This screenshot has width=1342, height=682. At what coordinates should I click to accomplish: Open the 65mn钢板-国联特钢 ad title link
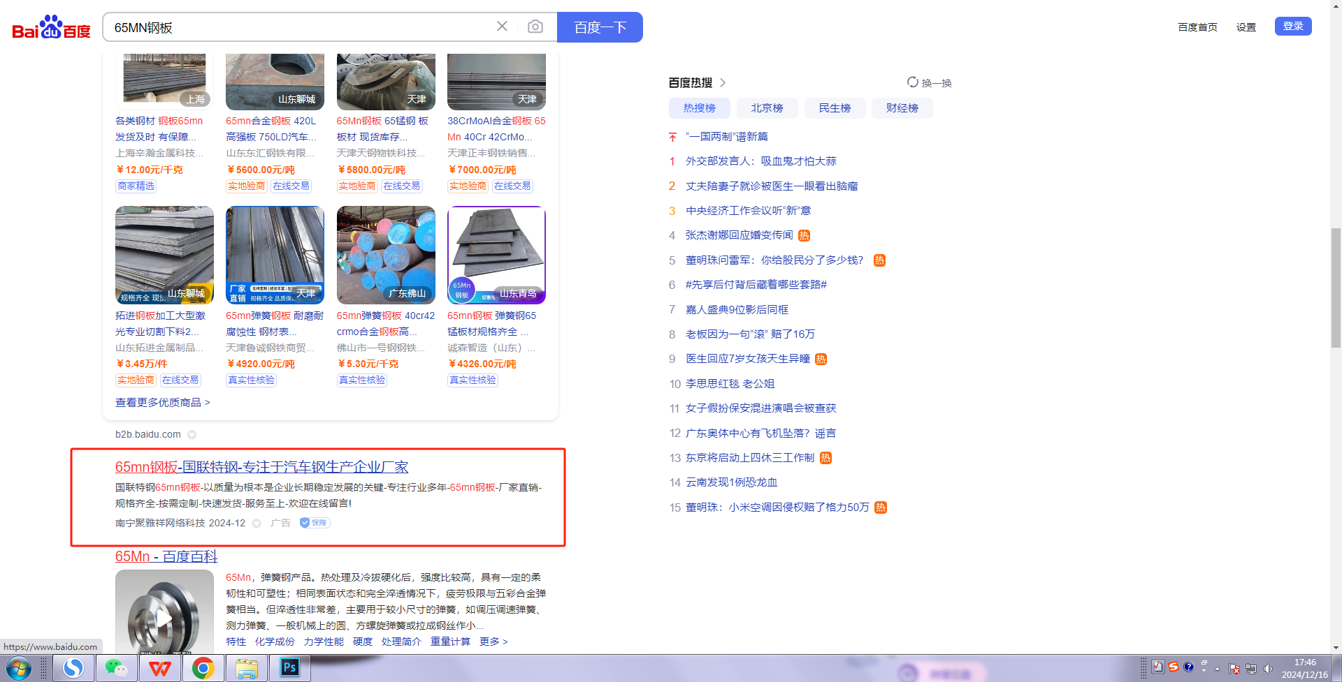(x=261, y=467)
